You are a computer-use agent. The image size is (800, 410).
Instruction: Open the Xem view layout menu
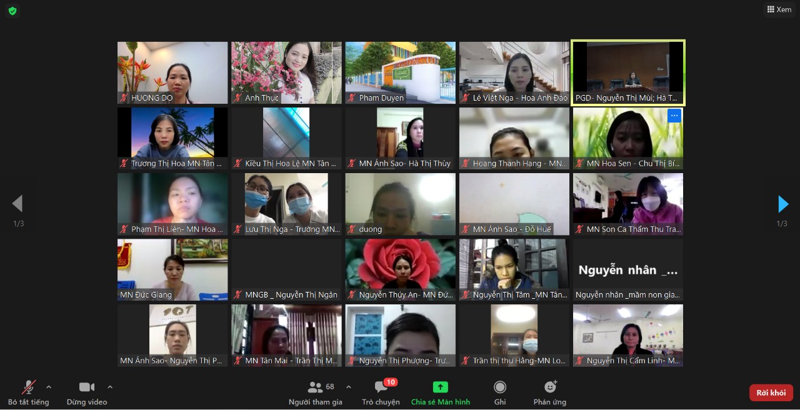pos(779,9)
